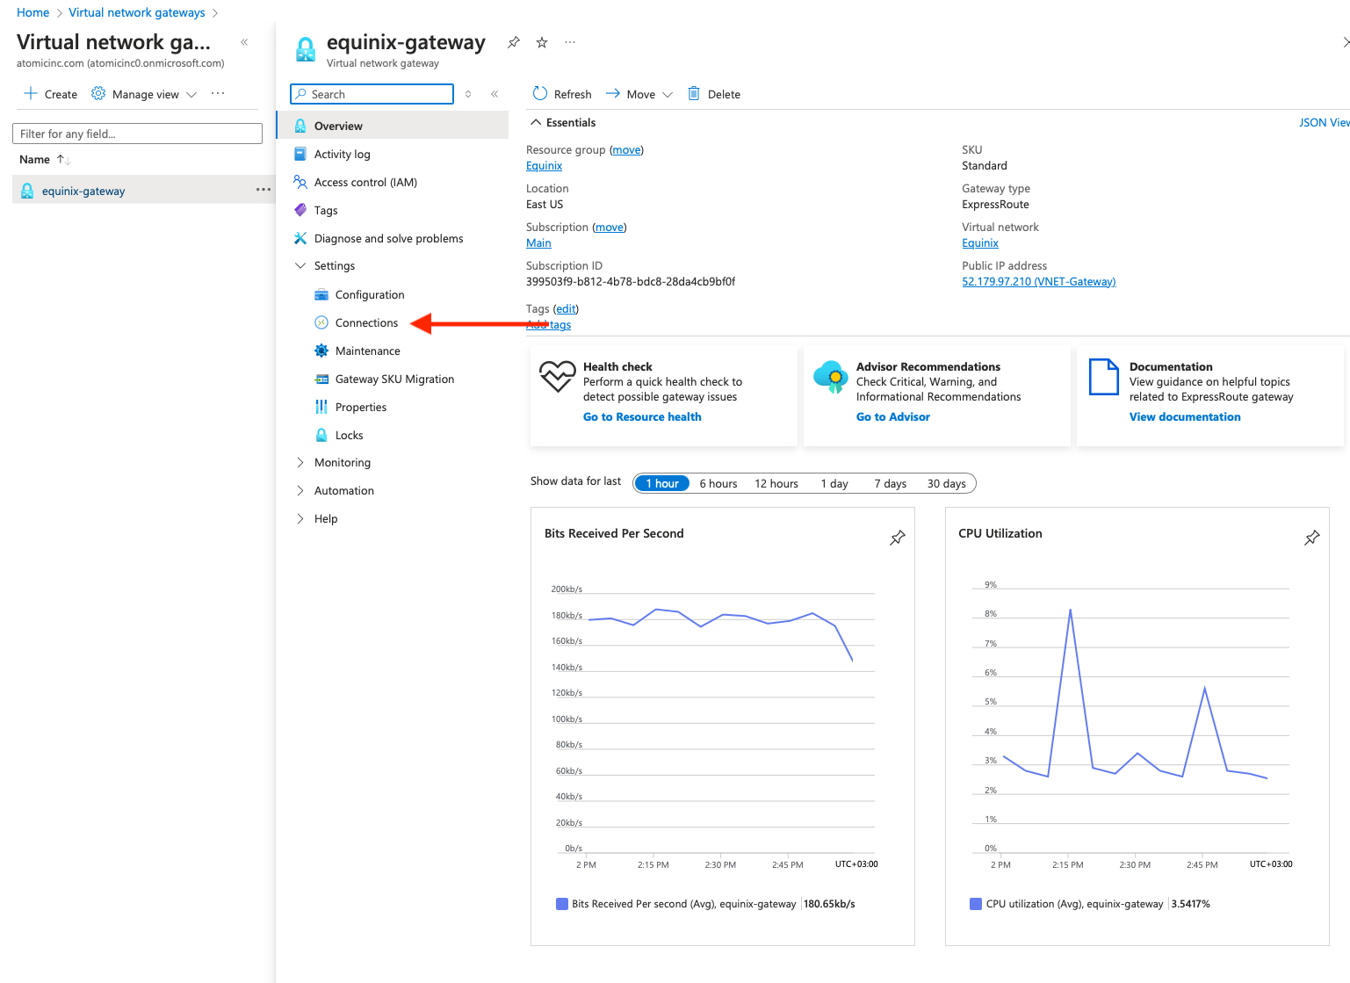
Task: Mark equinix-gateway as favorite with the star
Action: (x=542, y=42)
